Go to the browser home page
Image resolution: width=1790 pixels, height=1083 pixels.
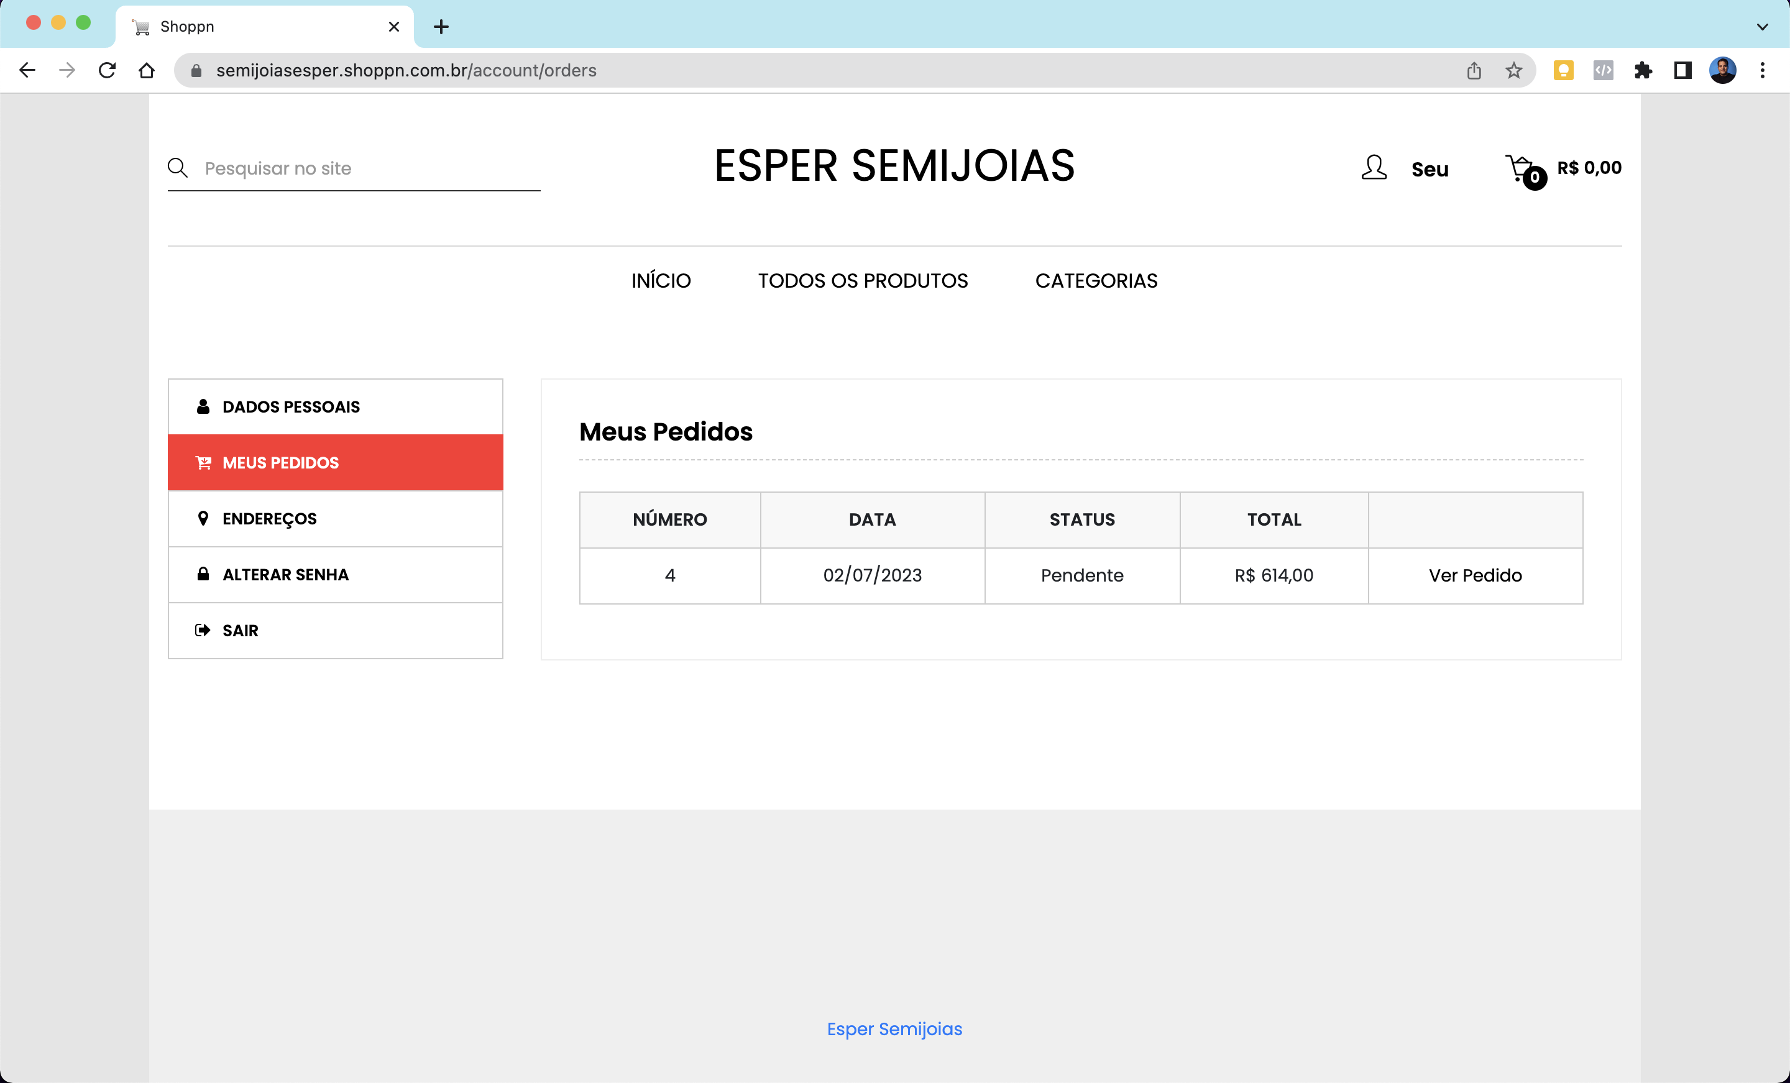[x=147, y=70]
